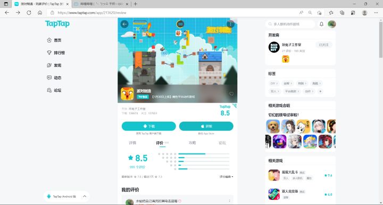The width and height of the screenshot is (383, 205).
Task: Click the back arrow on the game banner
Action: click(124, 24)
